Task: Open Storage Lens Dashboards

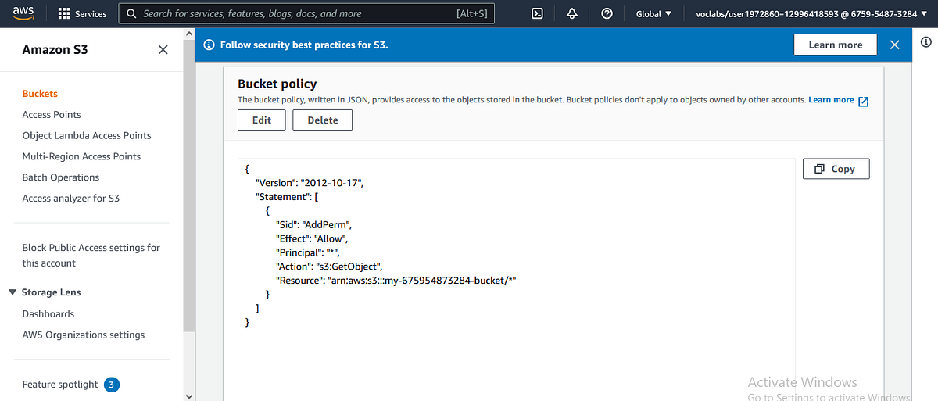Action: click(48, 314)
